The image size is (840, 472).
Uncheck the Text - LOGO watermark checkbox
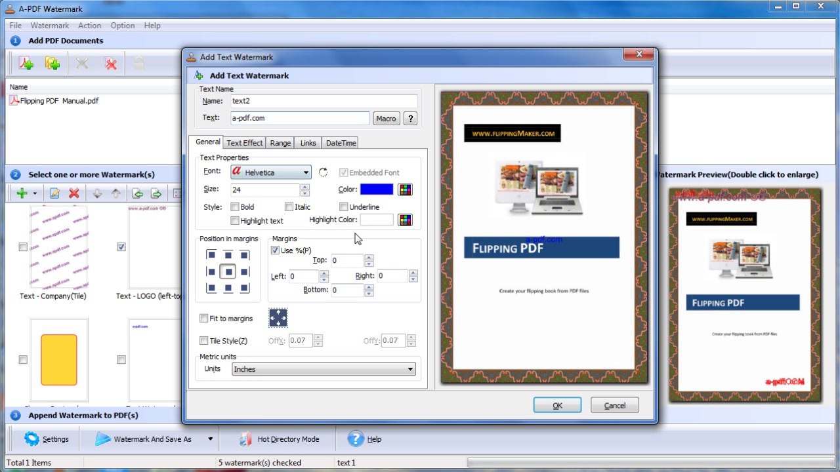click(121, 247)
